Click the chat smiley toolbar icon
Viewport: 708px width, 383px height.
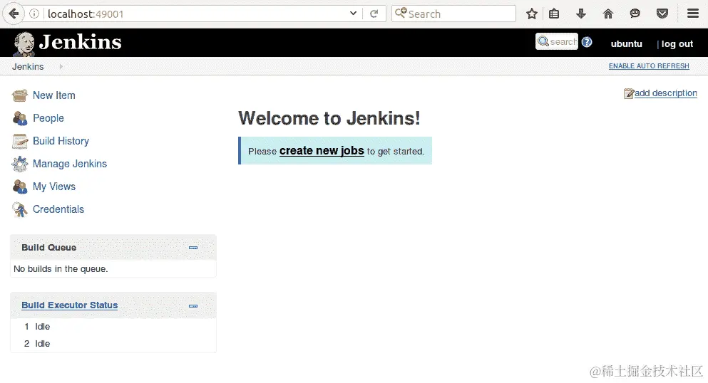click(635, 14)
